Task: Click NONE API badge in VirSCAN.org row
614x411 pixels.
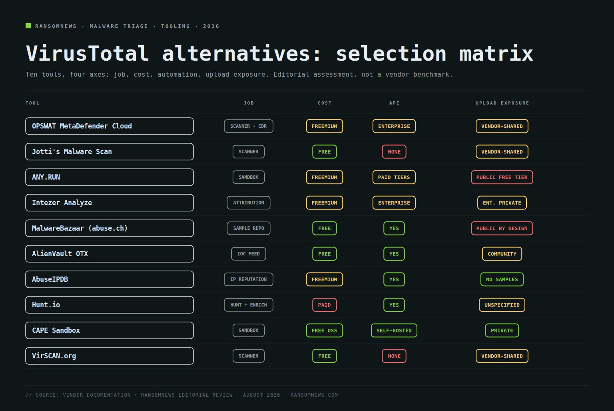Action: [394, 356]
